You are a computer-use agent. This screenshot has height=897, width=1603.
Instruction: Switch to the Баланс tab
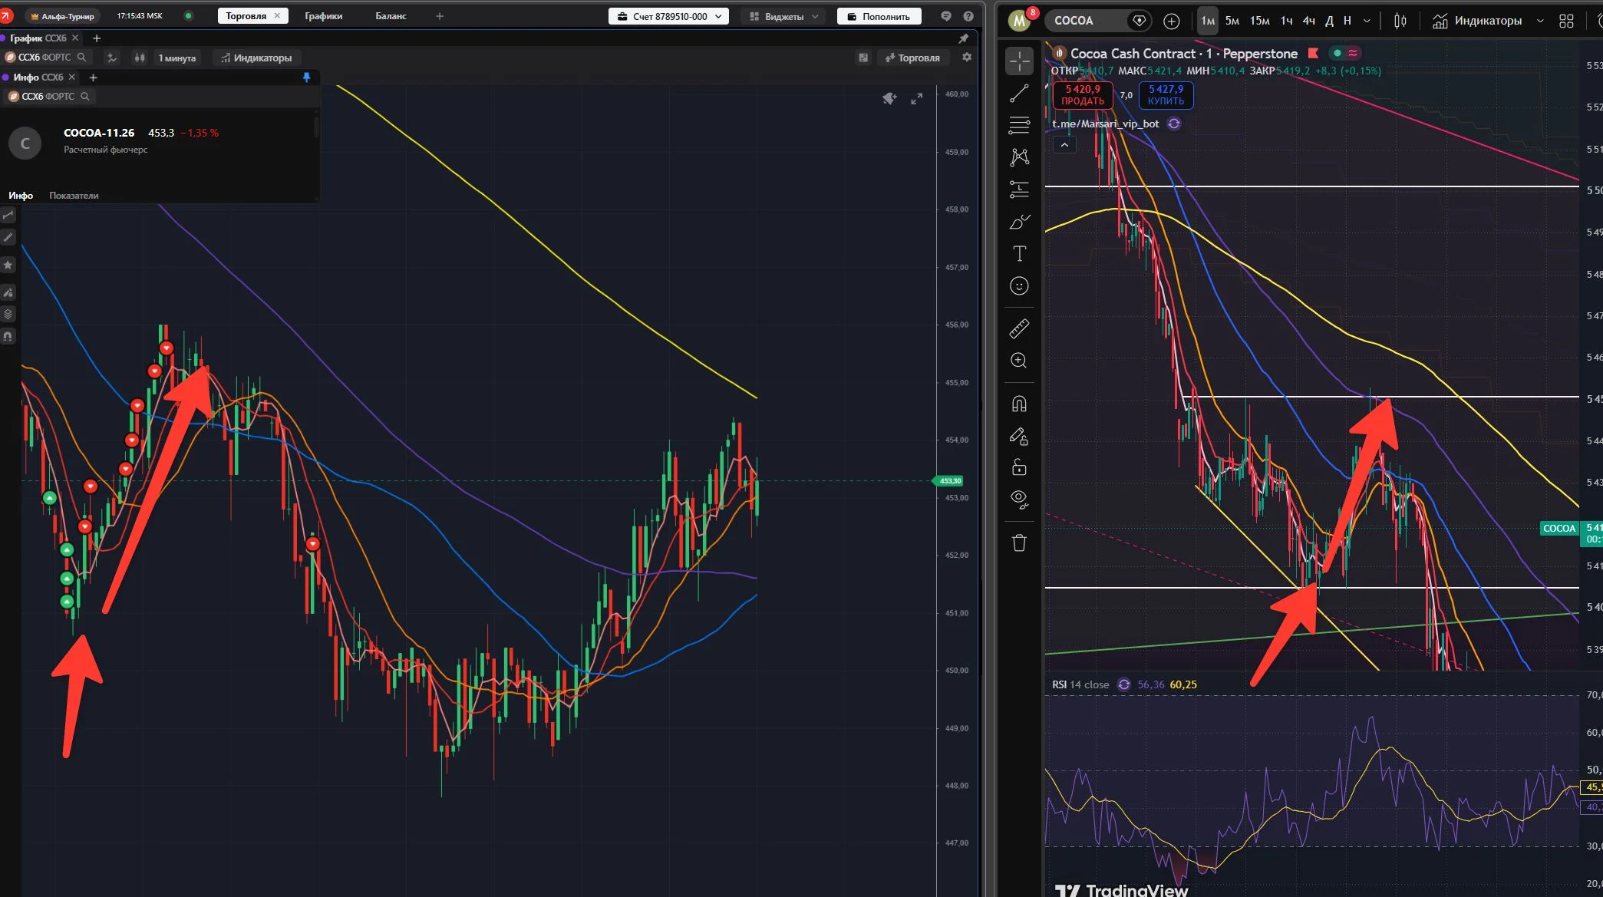click(391, 16)
